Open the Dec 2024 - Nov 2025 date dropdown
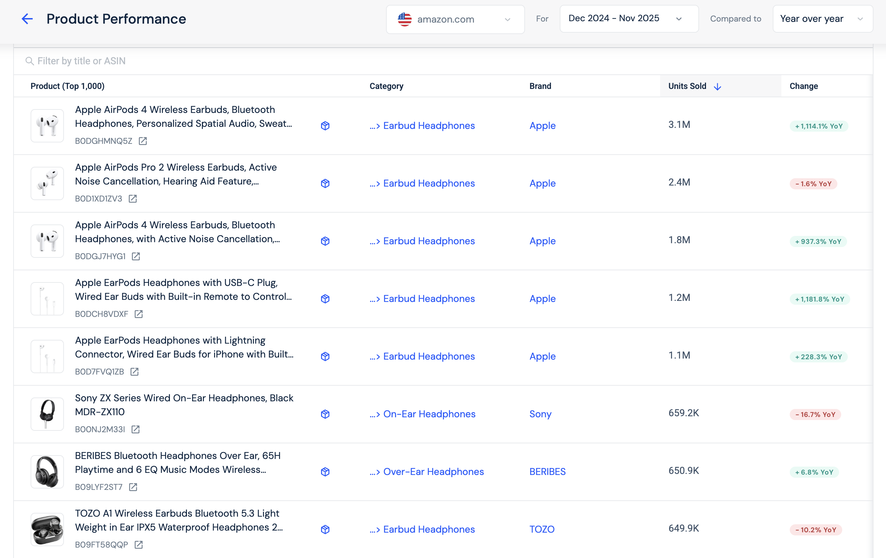 (x=629, y=18)
